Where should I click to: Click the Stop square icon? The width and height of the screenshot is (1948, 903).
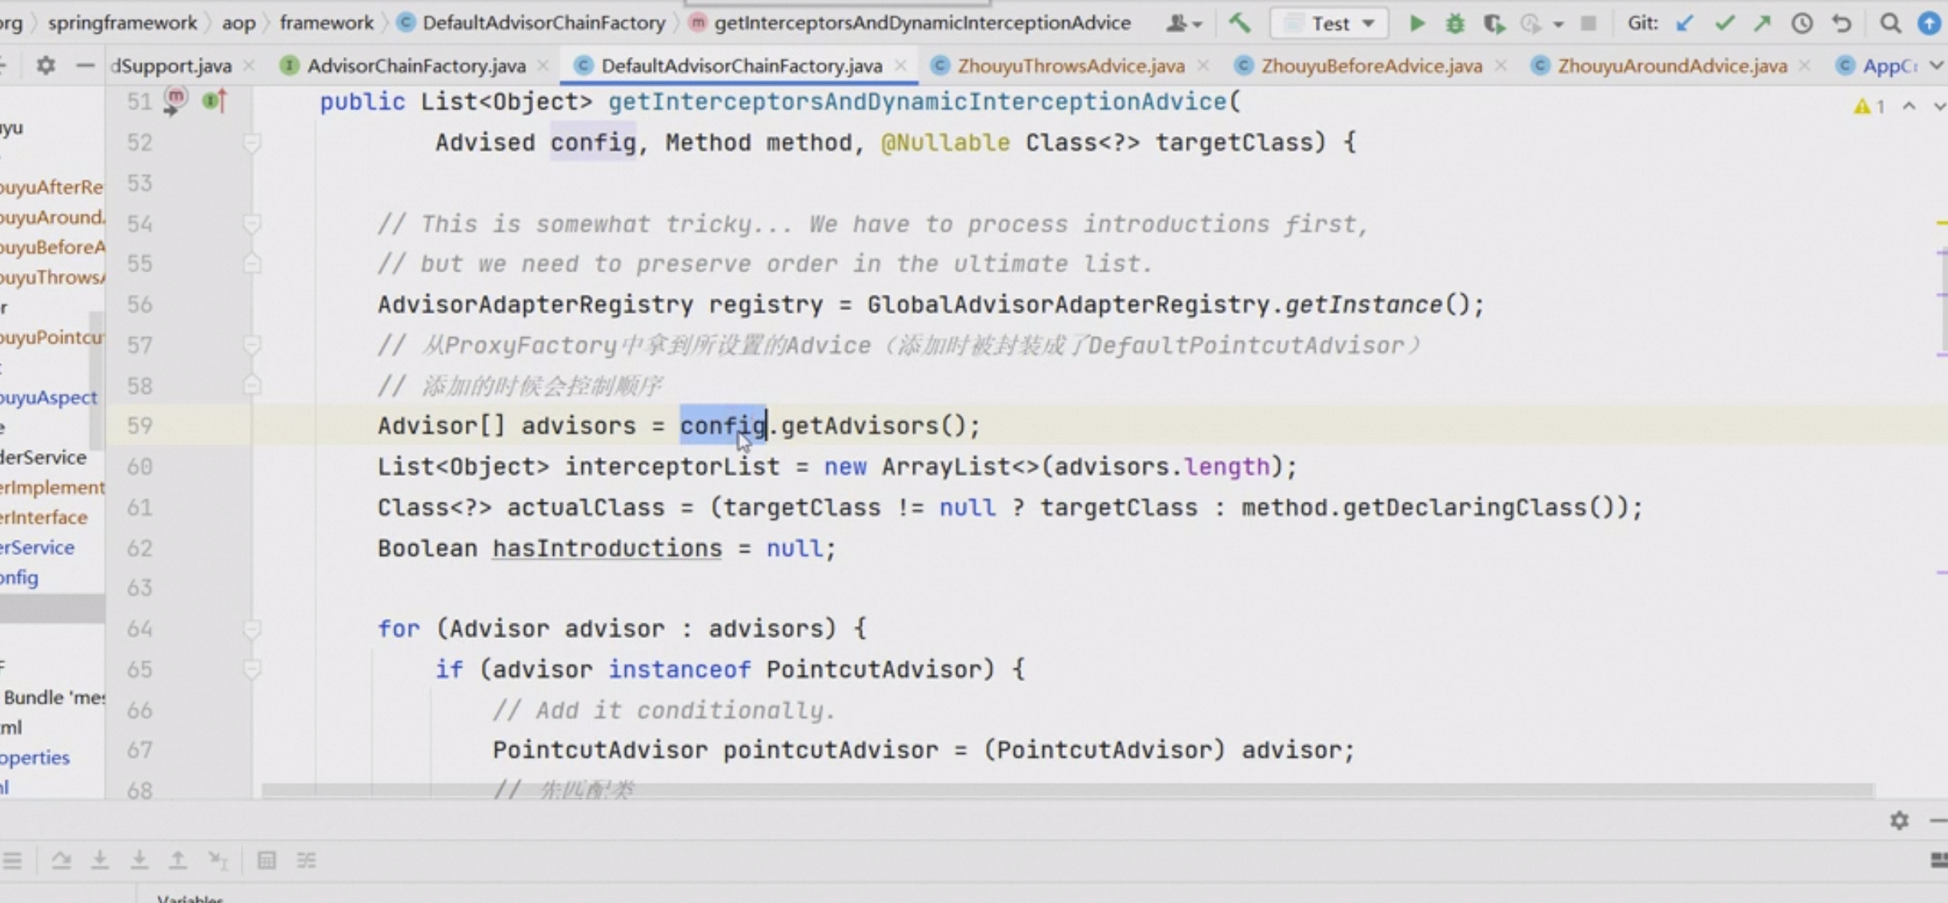(1589, 23)
